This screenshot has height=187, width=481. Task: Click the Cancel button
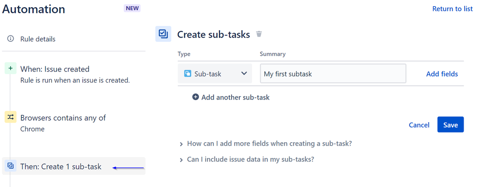(419, 125)
